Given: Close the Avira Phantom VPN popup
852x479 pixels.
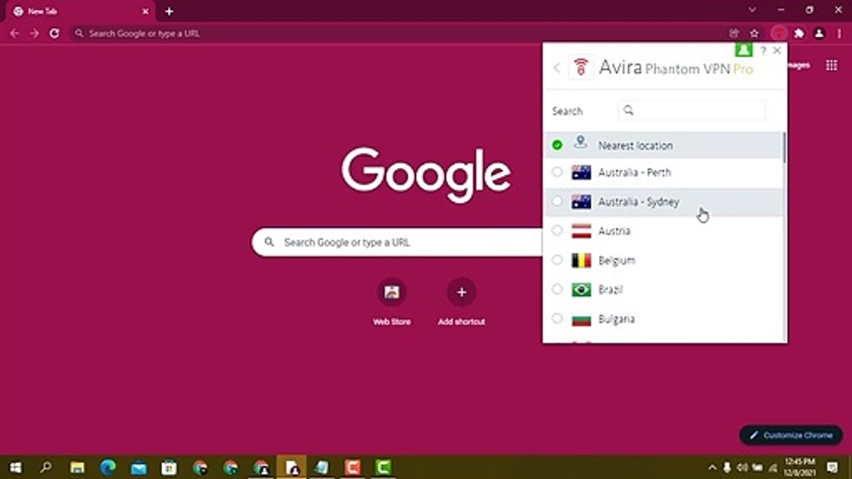Looking at the screenshot, I should (x=777, y=51).
